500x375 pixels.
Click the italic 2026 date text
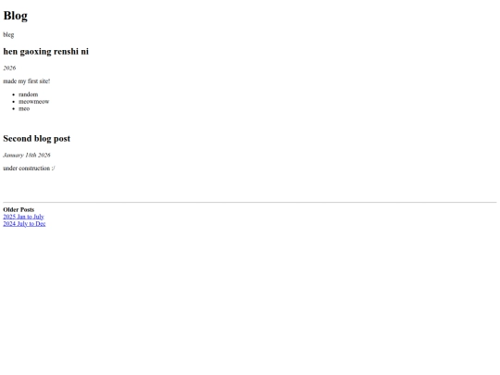(x=9, y=68)
